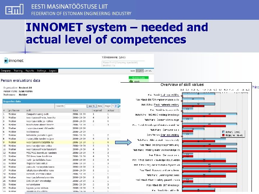
Task: Click the search button
Action: coord(91,106)
